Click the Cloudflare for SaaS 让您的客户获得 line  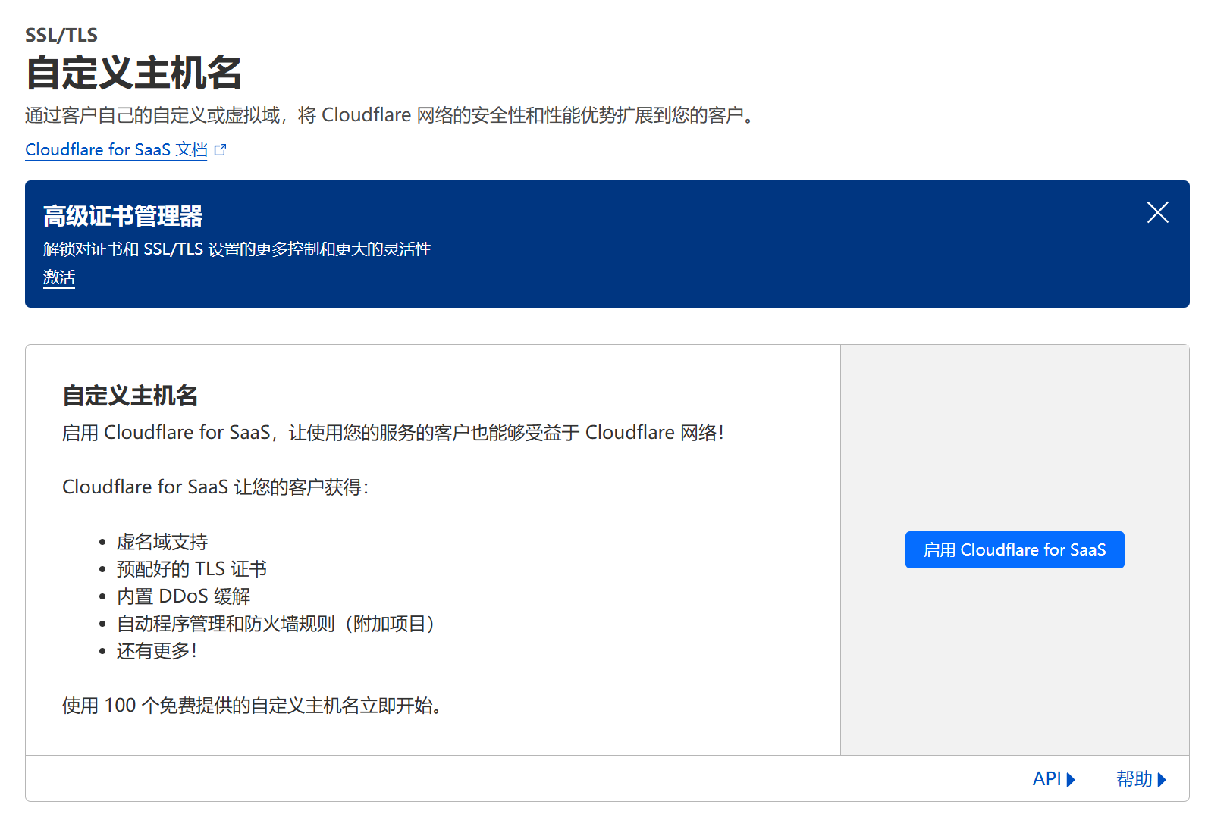coord(215,487)
